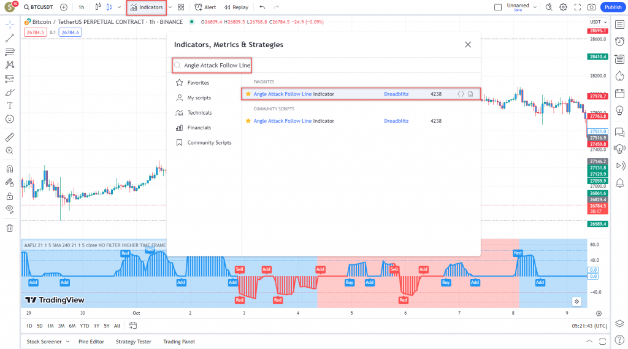The height and width of the screenshot is (349, 628).
Task: Select the trend line drawing tool
Action: tap(10, 38)
